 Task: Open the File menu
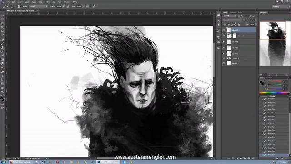(x=8, y=2)
